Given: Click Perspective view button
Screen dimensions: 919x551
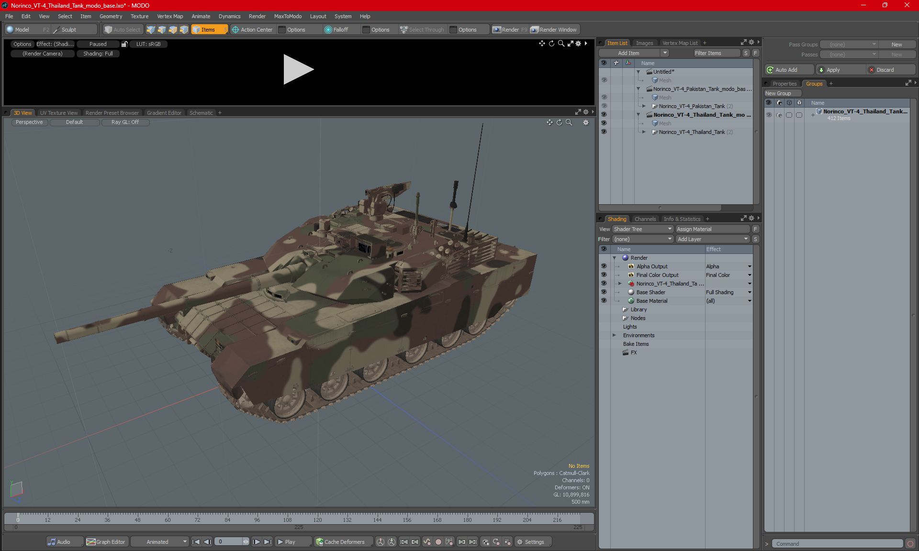Looking at the screenshot, I should (x=29, y=122).
